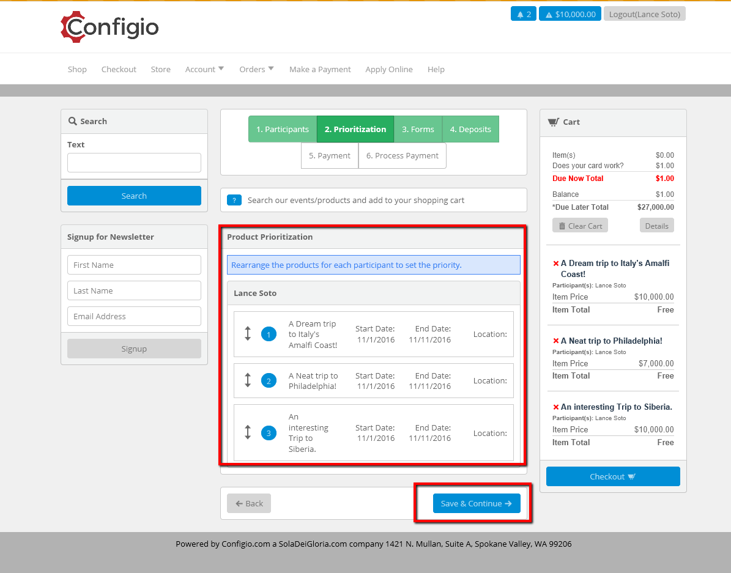The height and width of the screenshot is (573, 731).
Task: Click the blue question mark help icon
Action: click(x=234, y=200)
